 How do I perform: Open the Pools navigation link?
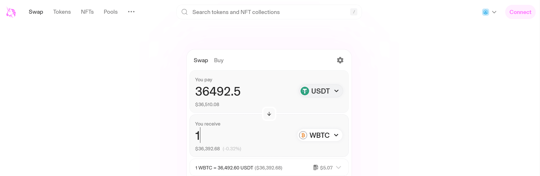[x=111, y=12]
